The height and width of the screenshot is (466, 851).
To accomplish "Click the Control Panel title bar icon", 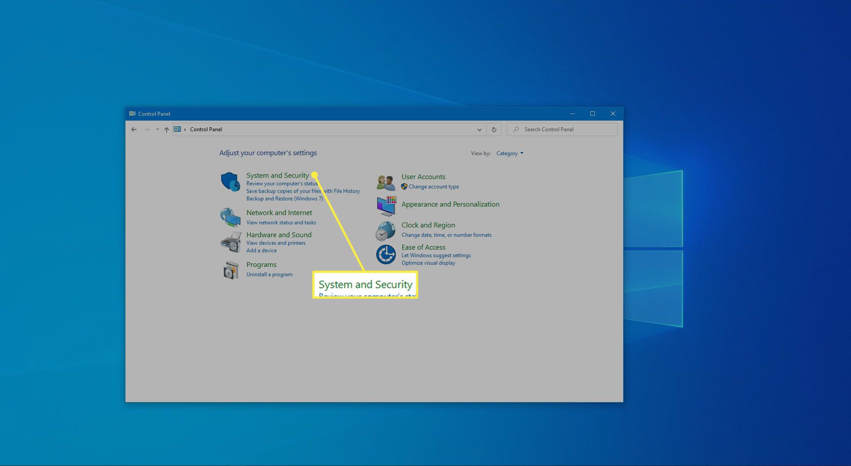I will [x=133, y=114].
